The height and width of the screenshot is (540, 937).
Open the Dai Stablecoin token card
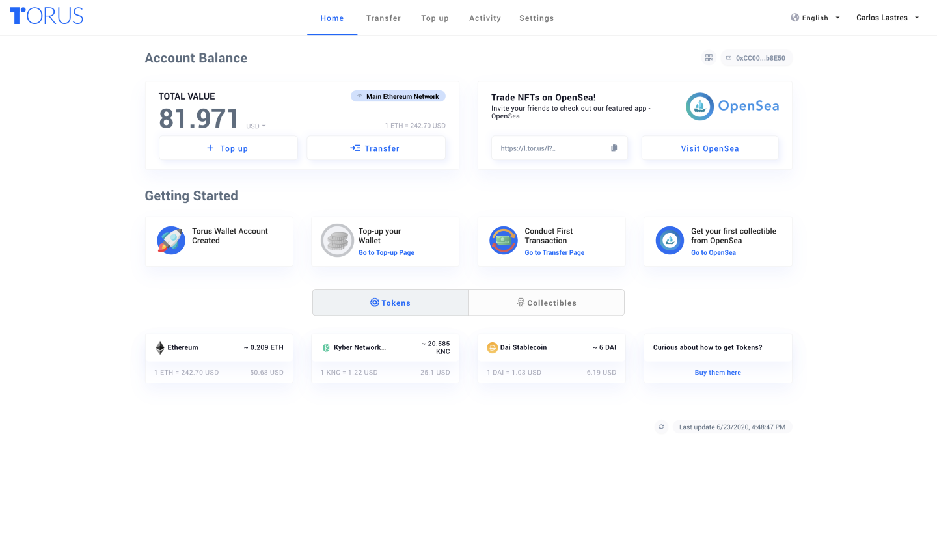pos(552,358)
